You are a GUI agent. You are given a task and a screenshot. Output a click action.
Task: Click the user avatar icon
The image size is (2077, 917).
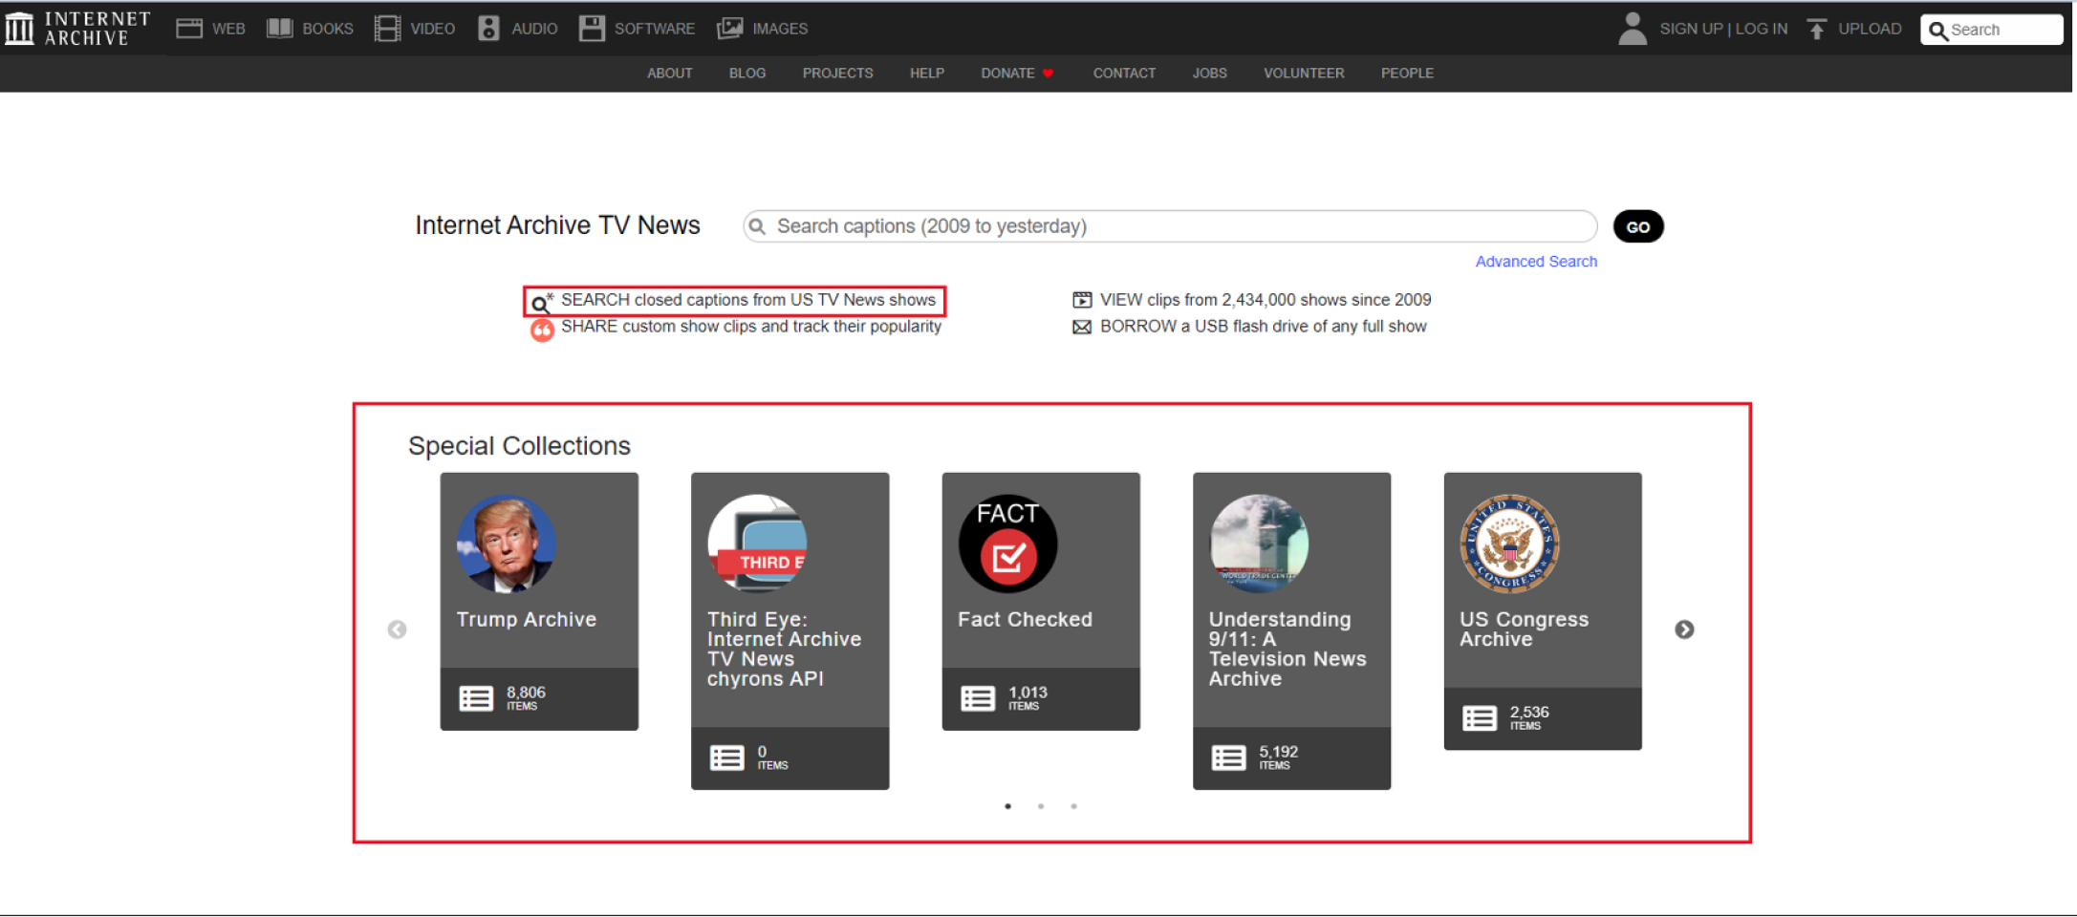[1633, 29]
